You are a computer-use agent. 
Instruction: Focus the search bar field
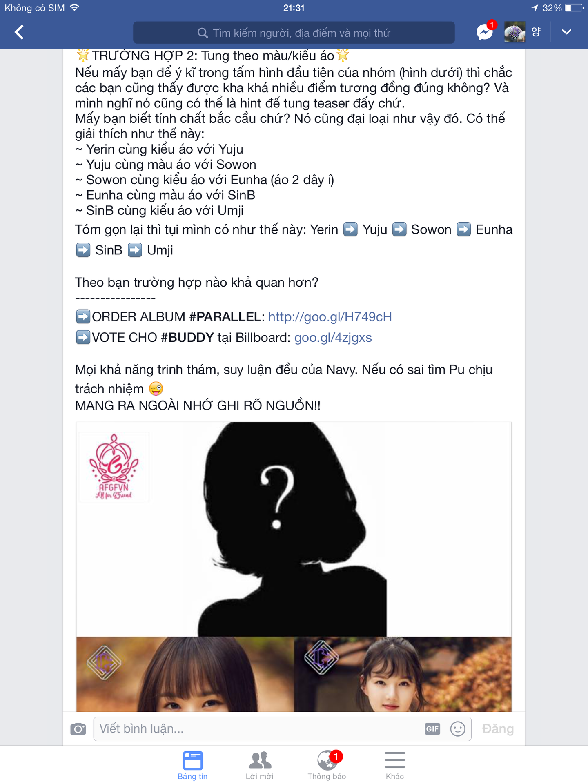coord(294,33)
